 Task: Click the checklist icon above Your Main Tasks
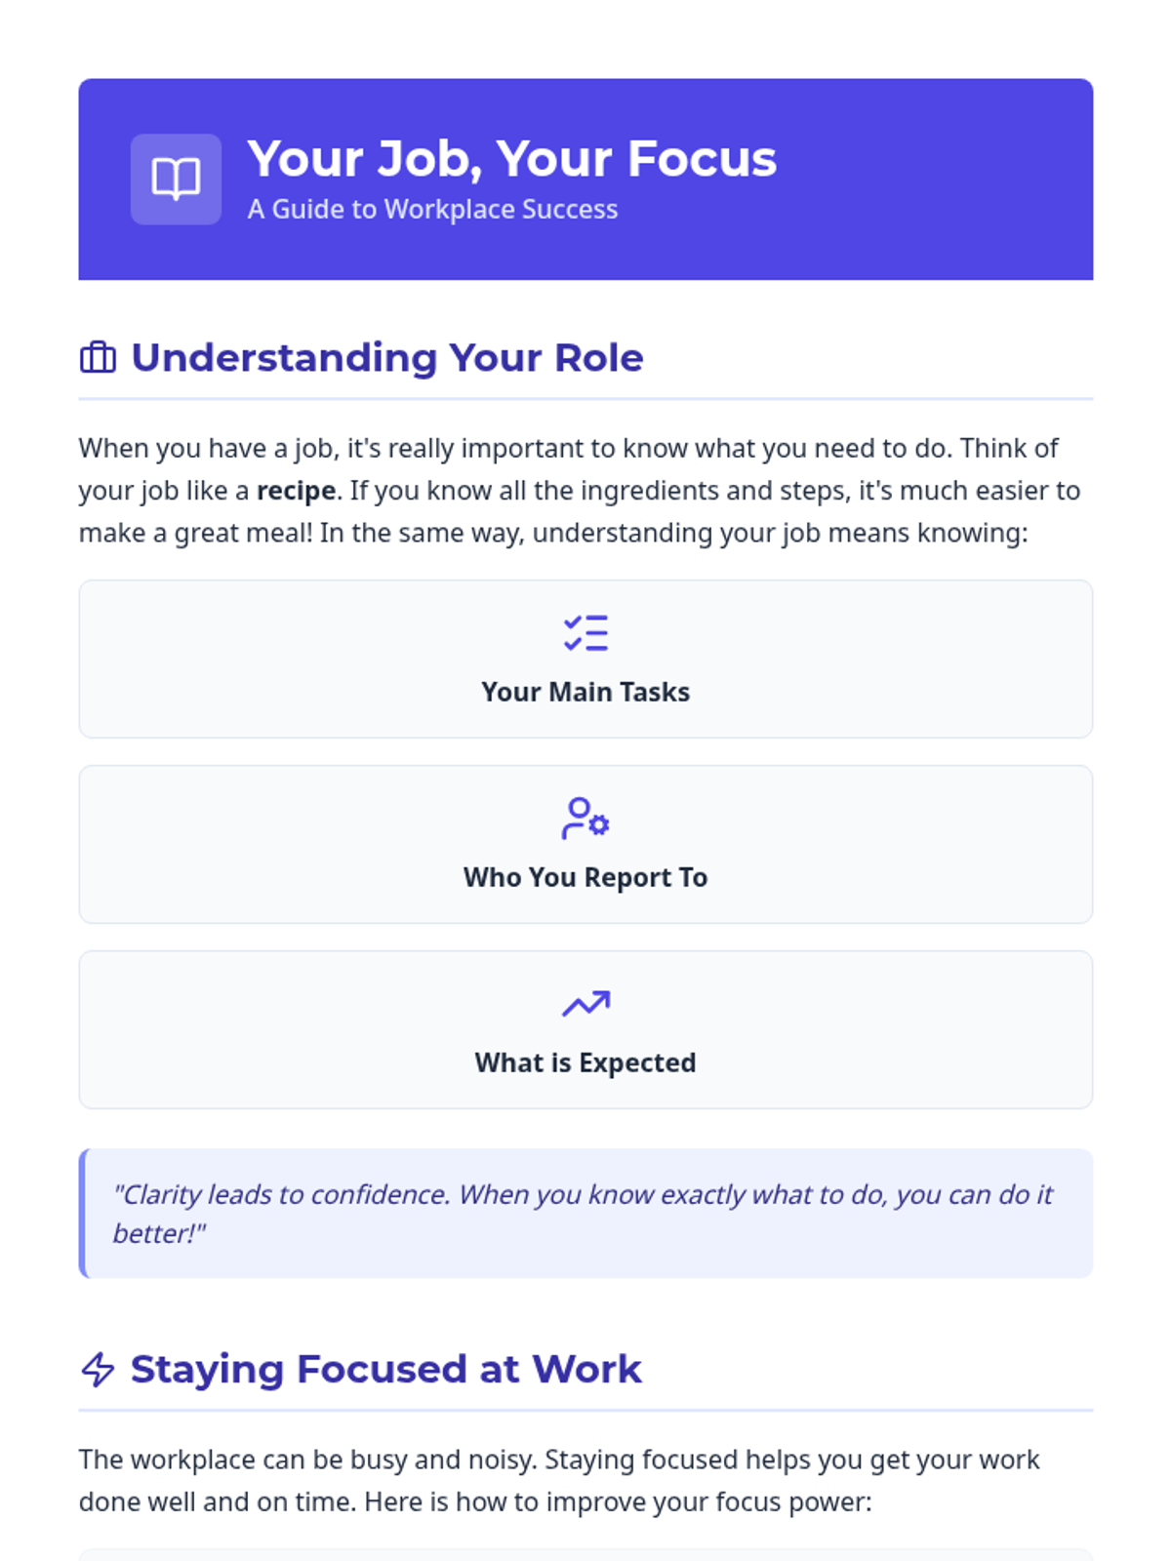tap(585, 633)
